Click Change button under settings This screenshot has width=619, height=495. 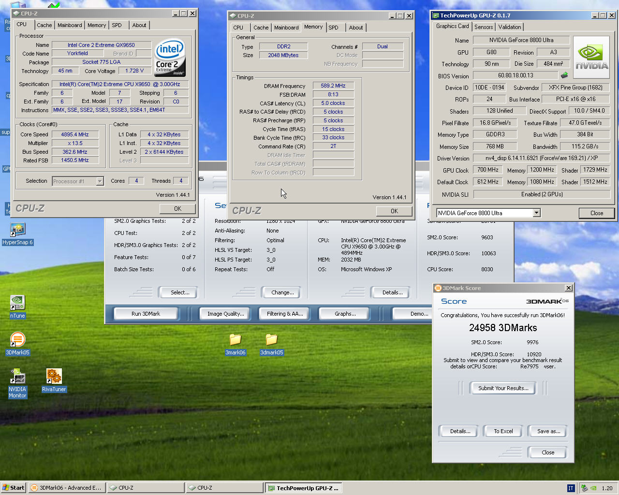tap(282, 292)
